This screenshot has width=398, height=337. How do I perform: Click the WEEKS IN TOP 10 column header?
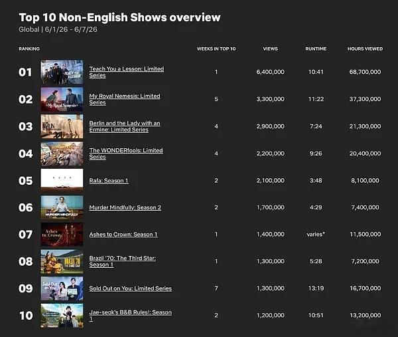(216, 49)
